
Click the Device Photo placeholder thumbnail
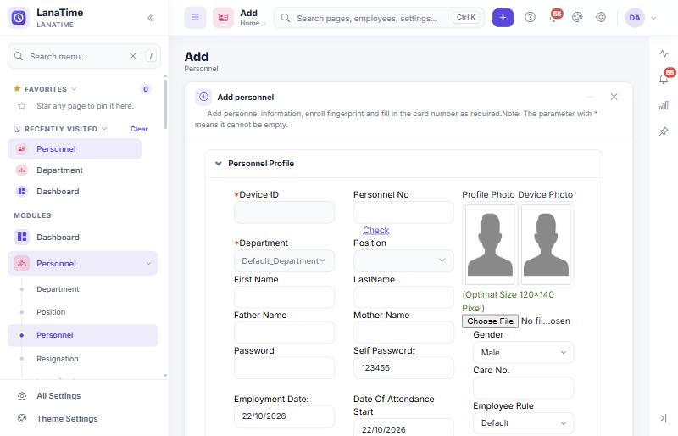click(546, 244)
